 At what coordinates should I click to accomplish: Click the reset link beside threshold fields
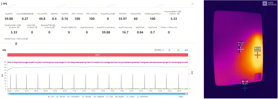click(x=186, y=50)
